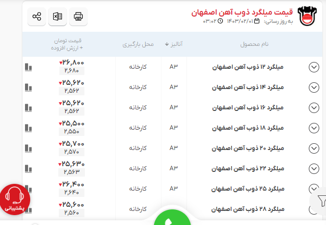Expand the میلگرد ۱۲ ذوب آهن row
Screen dimensions: 326x225
(314, 67)
